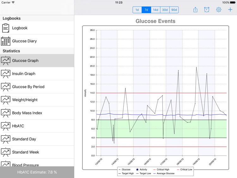Open the Standard Week view
Viewport: 237px width, 178px height.
[25, 152]
